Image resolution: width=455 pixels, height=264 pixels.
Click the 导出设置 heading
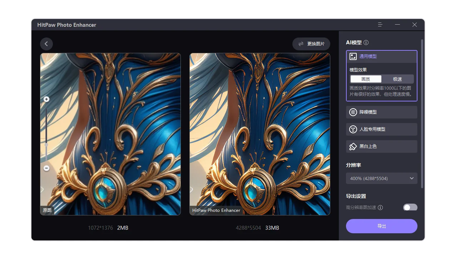pos(356,196)
